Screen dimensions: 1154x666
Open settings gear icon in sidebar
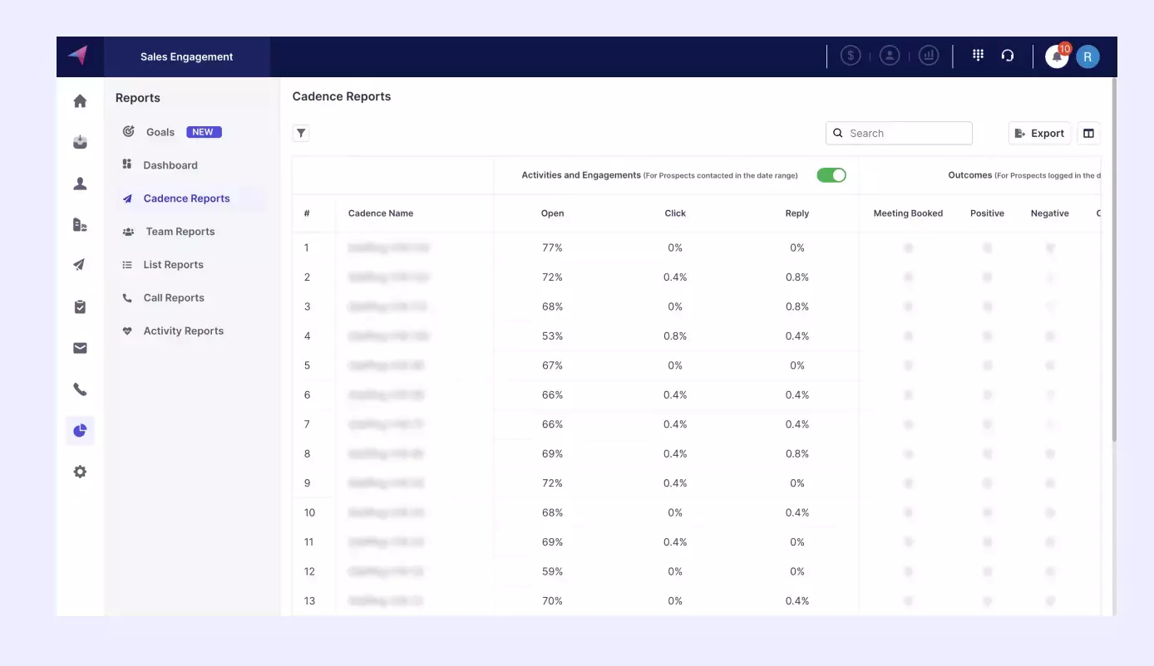click(x=80, y=472)
